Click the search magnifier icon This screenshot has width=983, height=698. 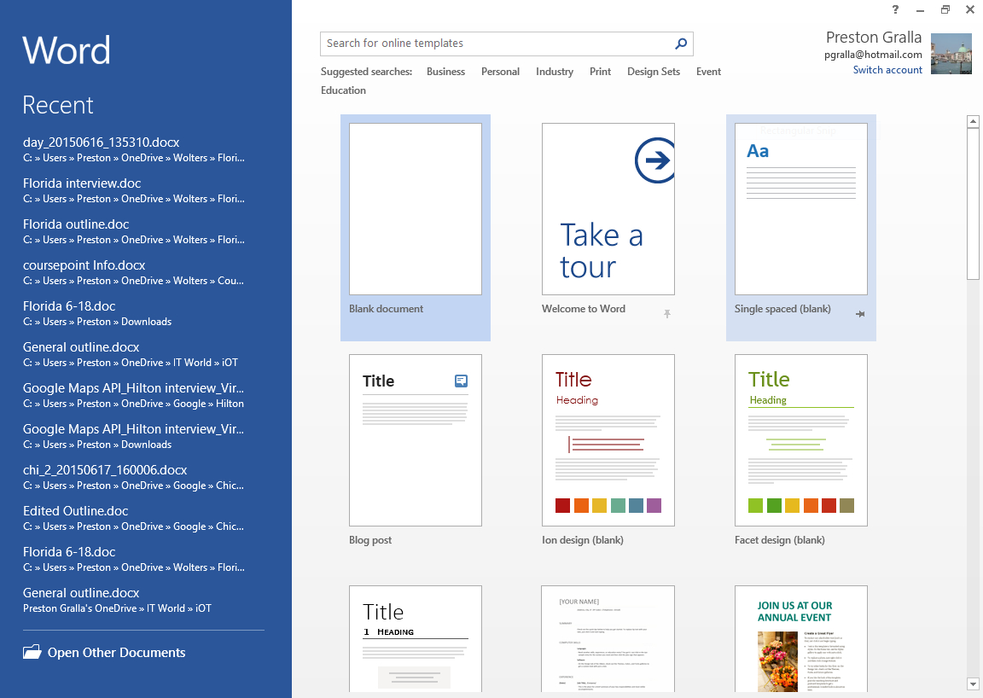[681, 44]
